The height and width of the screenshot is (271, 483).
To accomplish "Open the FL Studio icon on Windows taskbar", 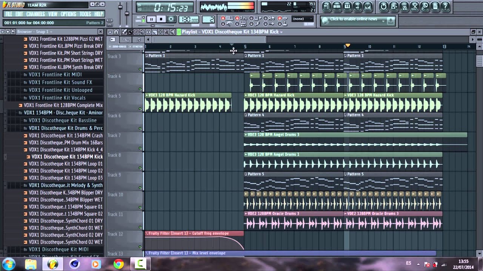I will point(53,264).
